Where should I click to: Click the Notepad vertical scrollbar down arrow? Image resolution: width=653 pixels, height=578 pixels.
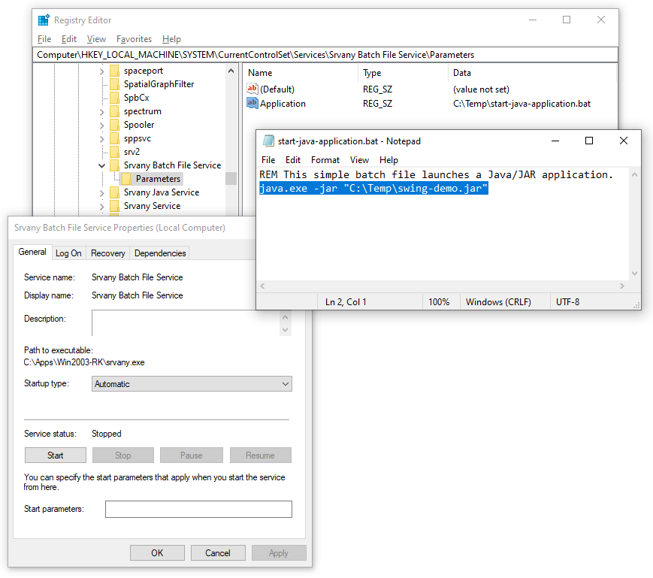click(634, 274)
